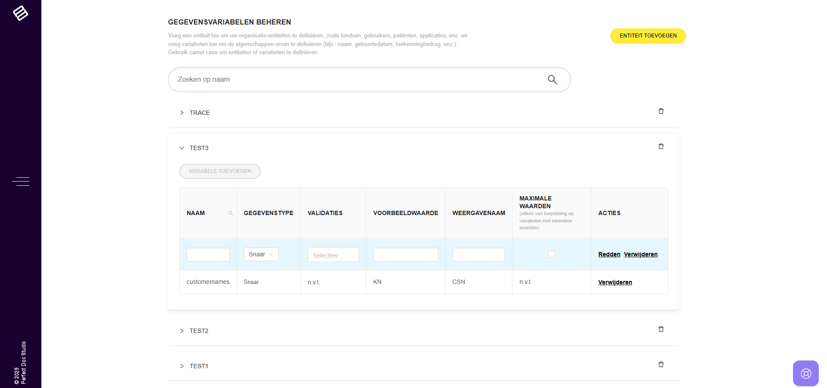
Task: Open the Validaties Selecteer dropdown
Action: click(x=333, y=255)
